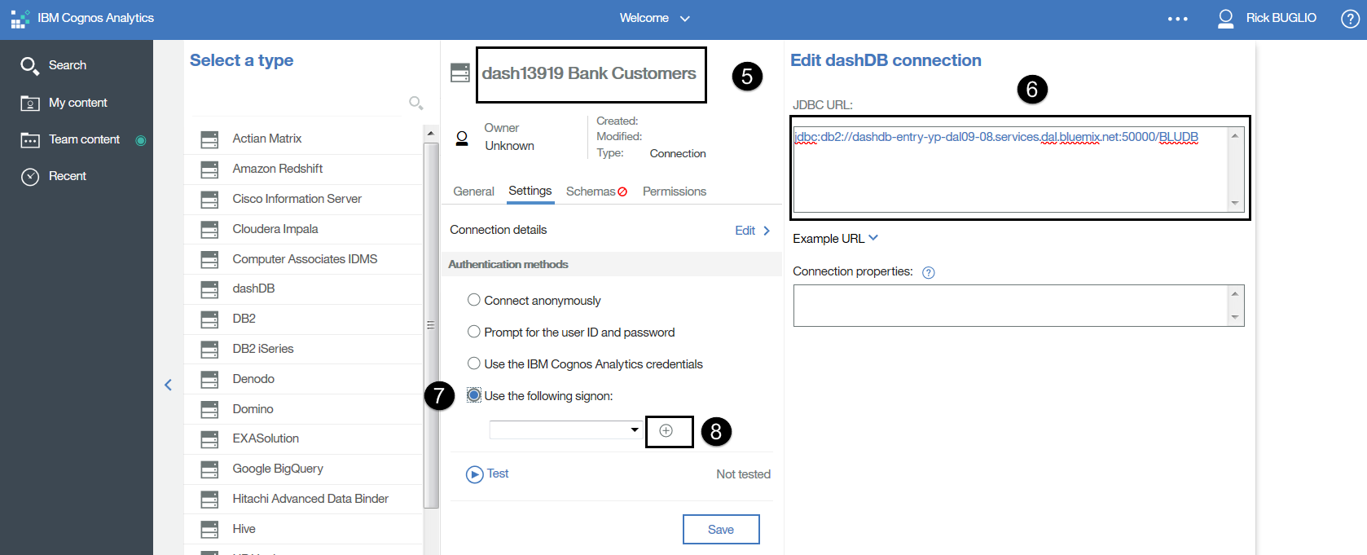Add a new signon with plus icon
Image resolution: width=1367 pixels, height=555 pixels.
[x=666, y=431]
